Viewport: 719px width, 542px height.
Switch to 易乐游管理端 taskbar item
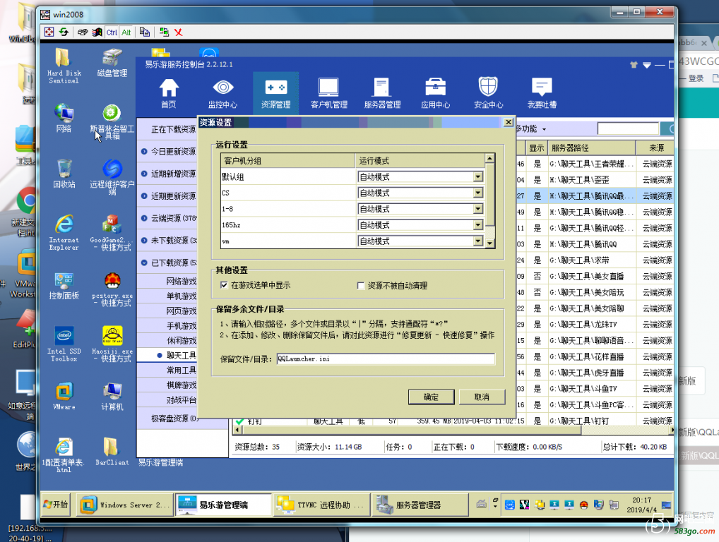[224, 505]
